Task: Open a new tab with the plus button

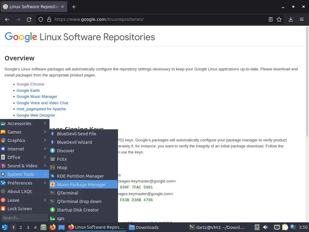Action: (x=74, y=7)
